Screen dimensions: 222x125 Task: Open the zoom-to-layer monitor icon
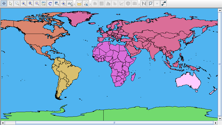point(57,4)
